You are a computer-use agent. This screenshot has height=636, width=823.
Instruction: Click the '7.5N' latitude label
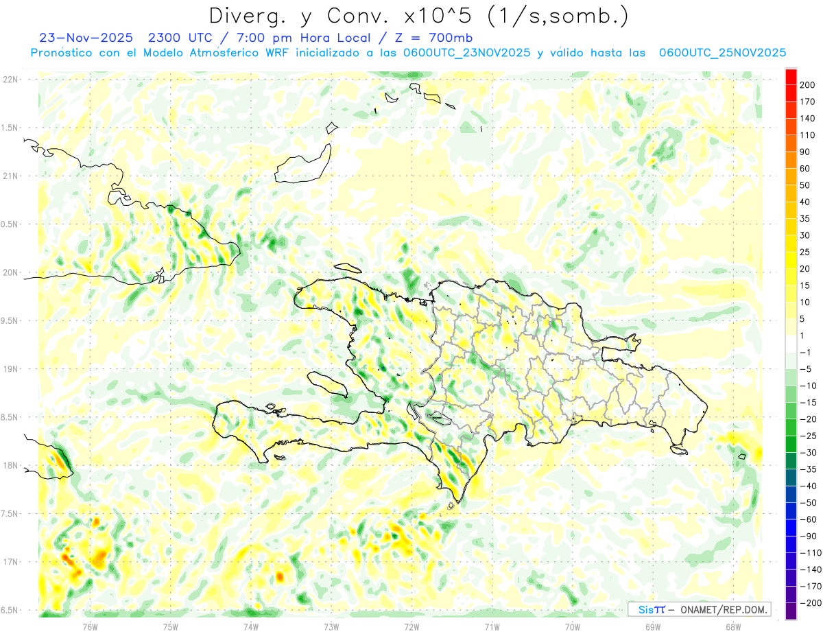(10, 513)
